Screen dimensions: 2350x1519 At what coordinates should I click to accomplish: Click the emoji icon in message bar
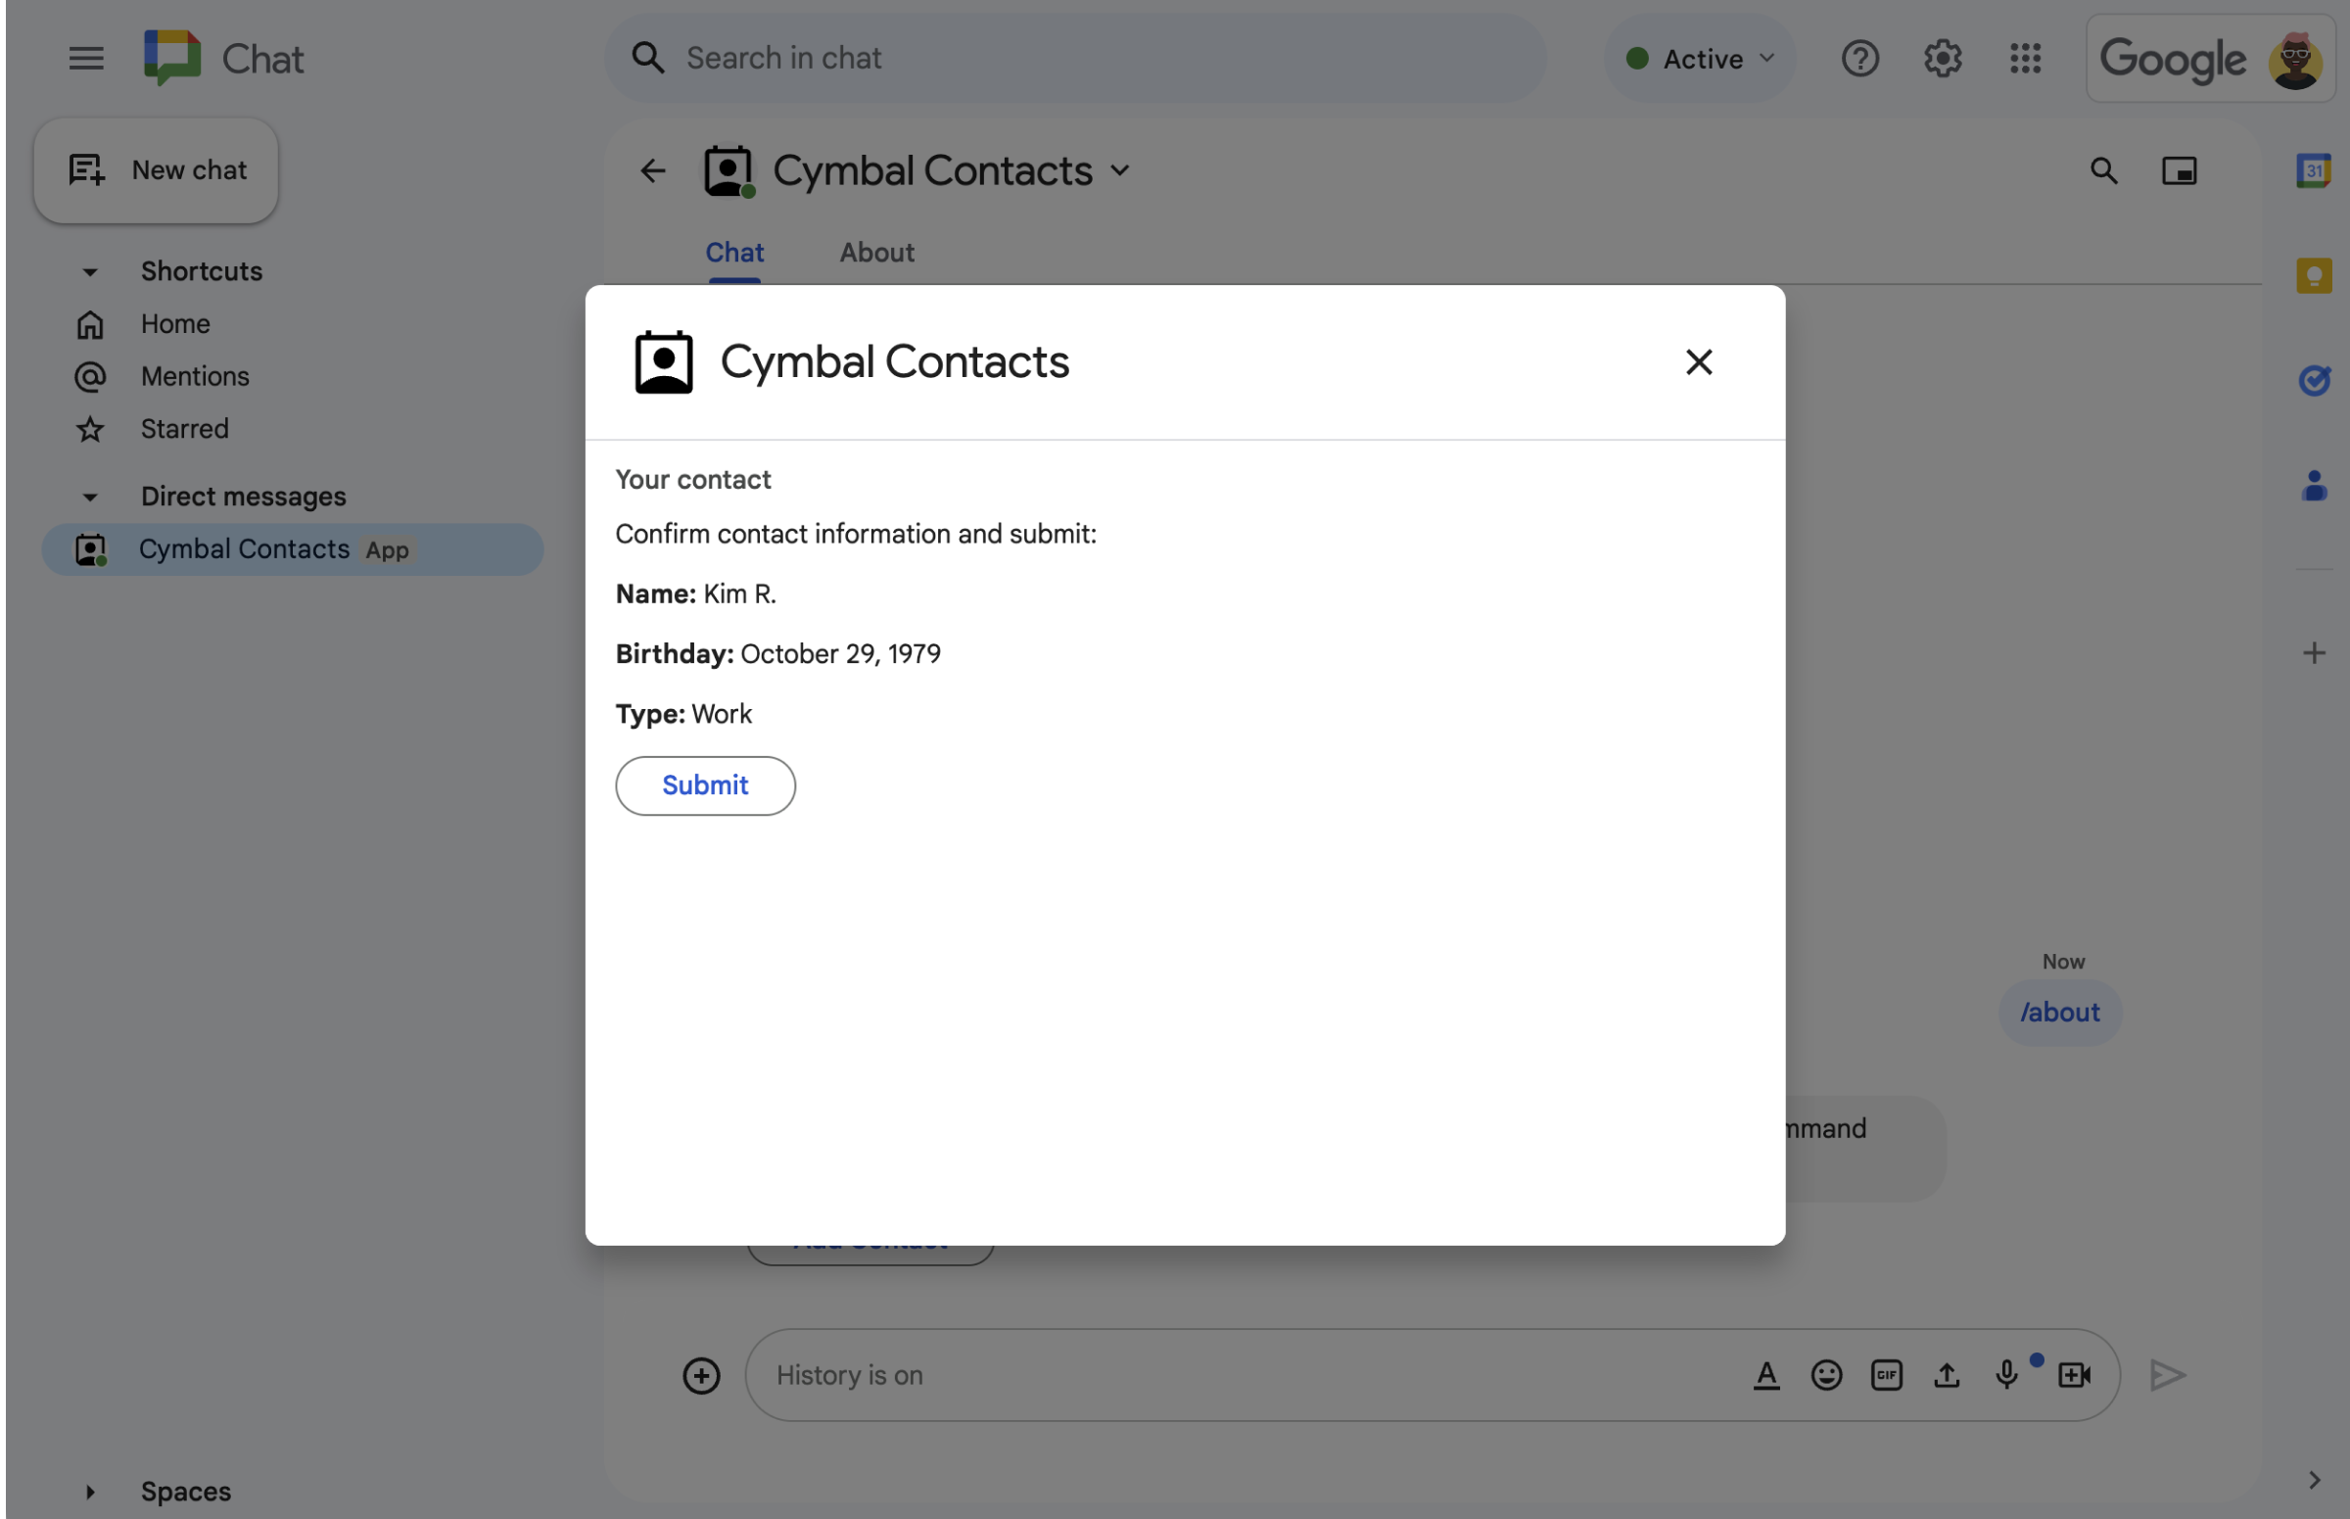point(1826,1375)
